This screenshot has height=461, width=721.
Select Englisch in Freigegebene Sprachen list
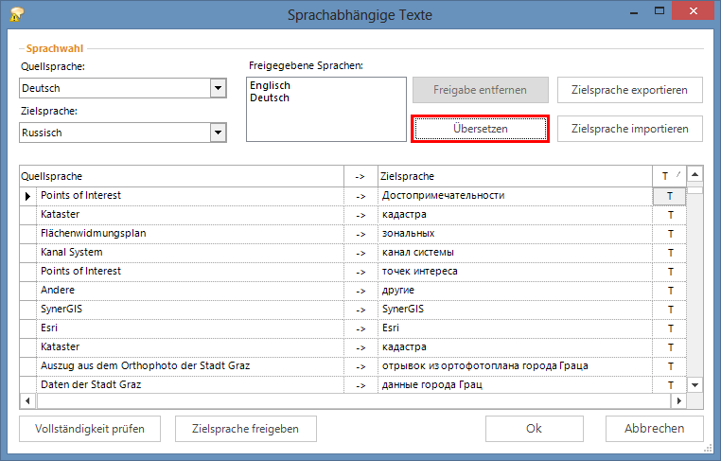[271, 85]
